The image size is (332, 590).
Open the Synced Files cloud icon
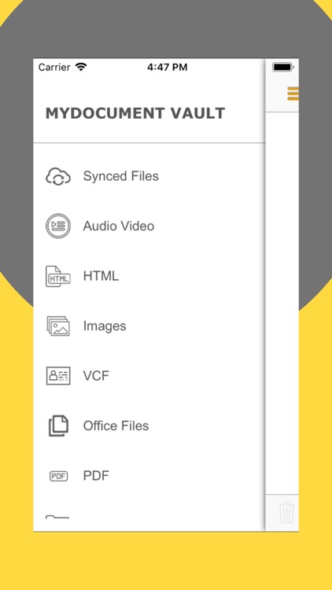[x=58, y=176]
